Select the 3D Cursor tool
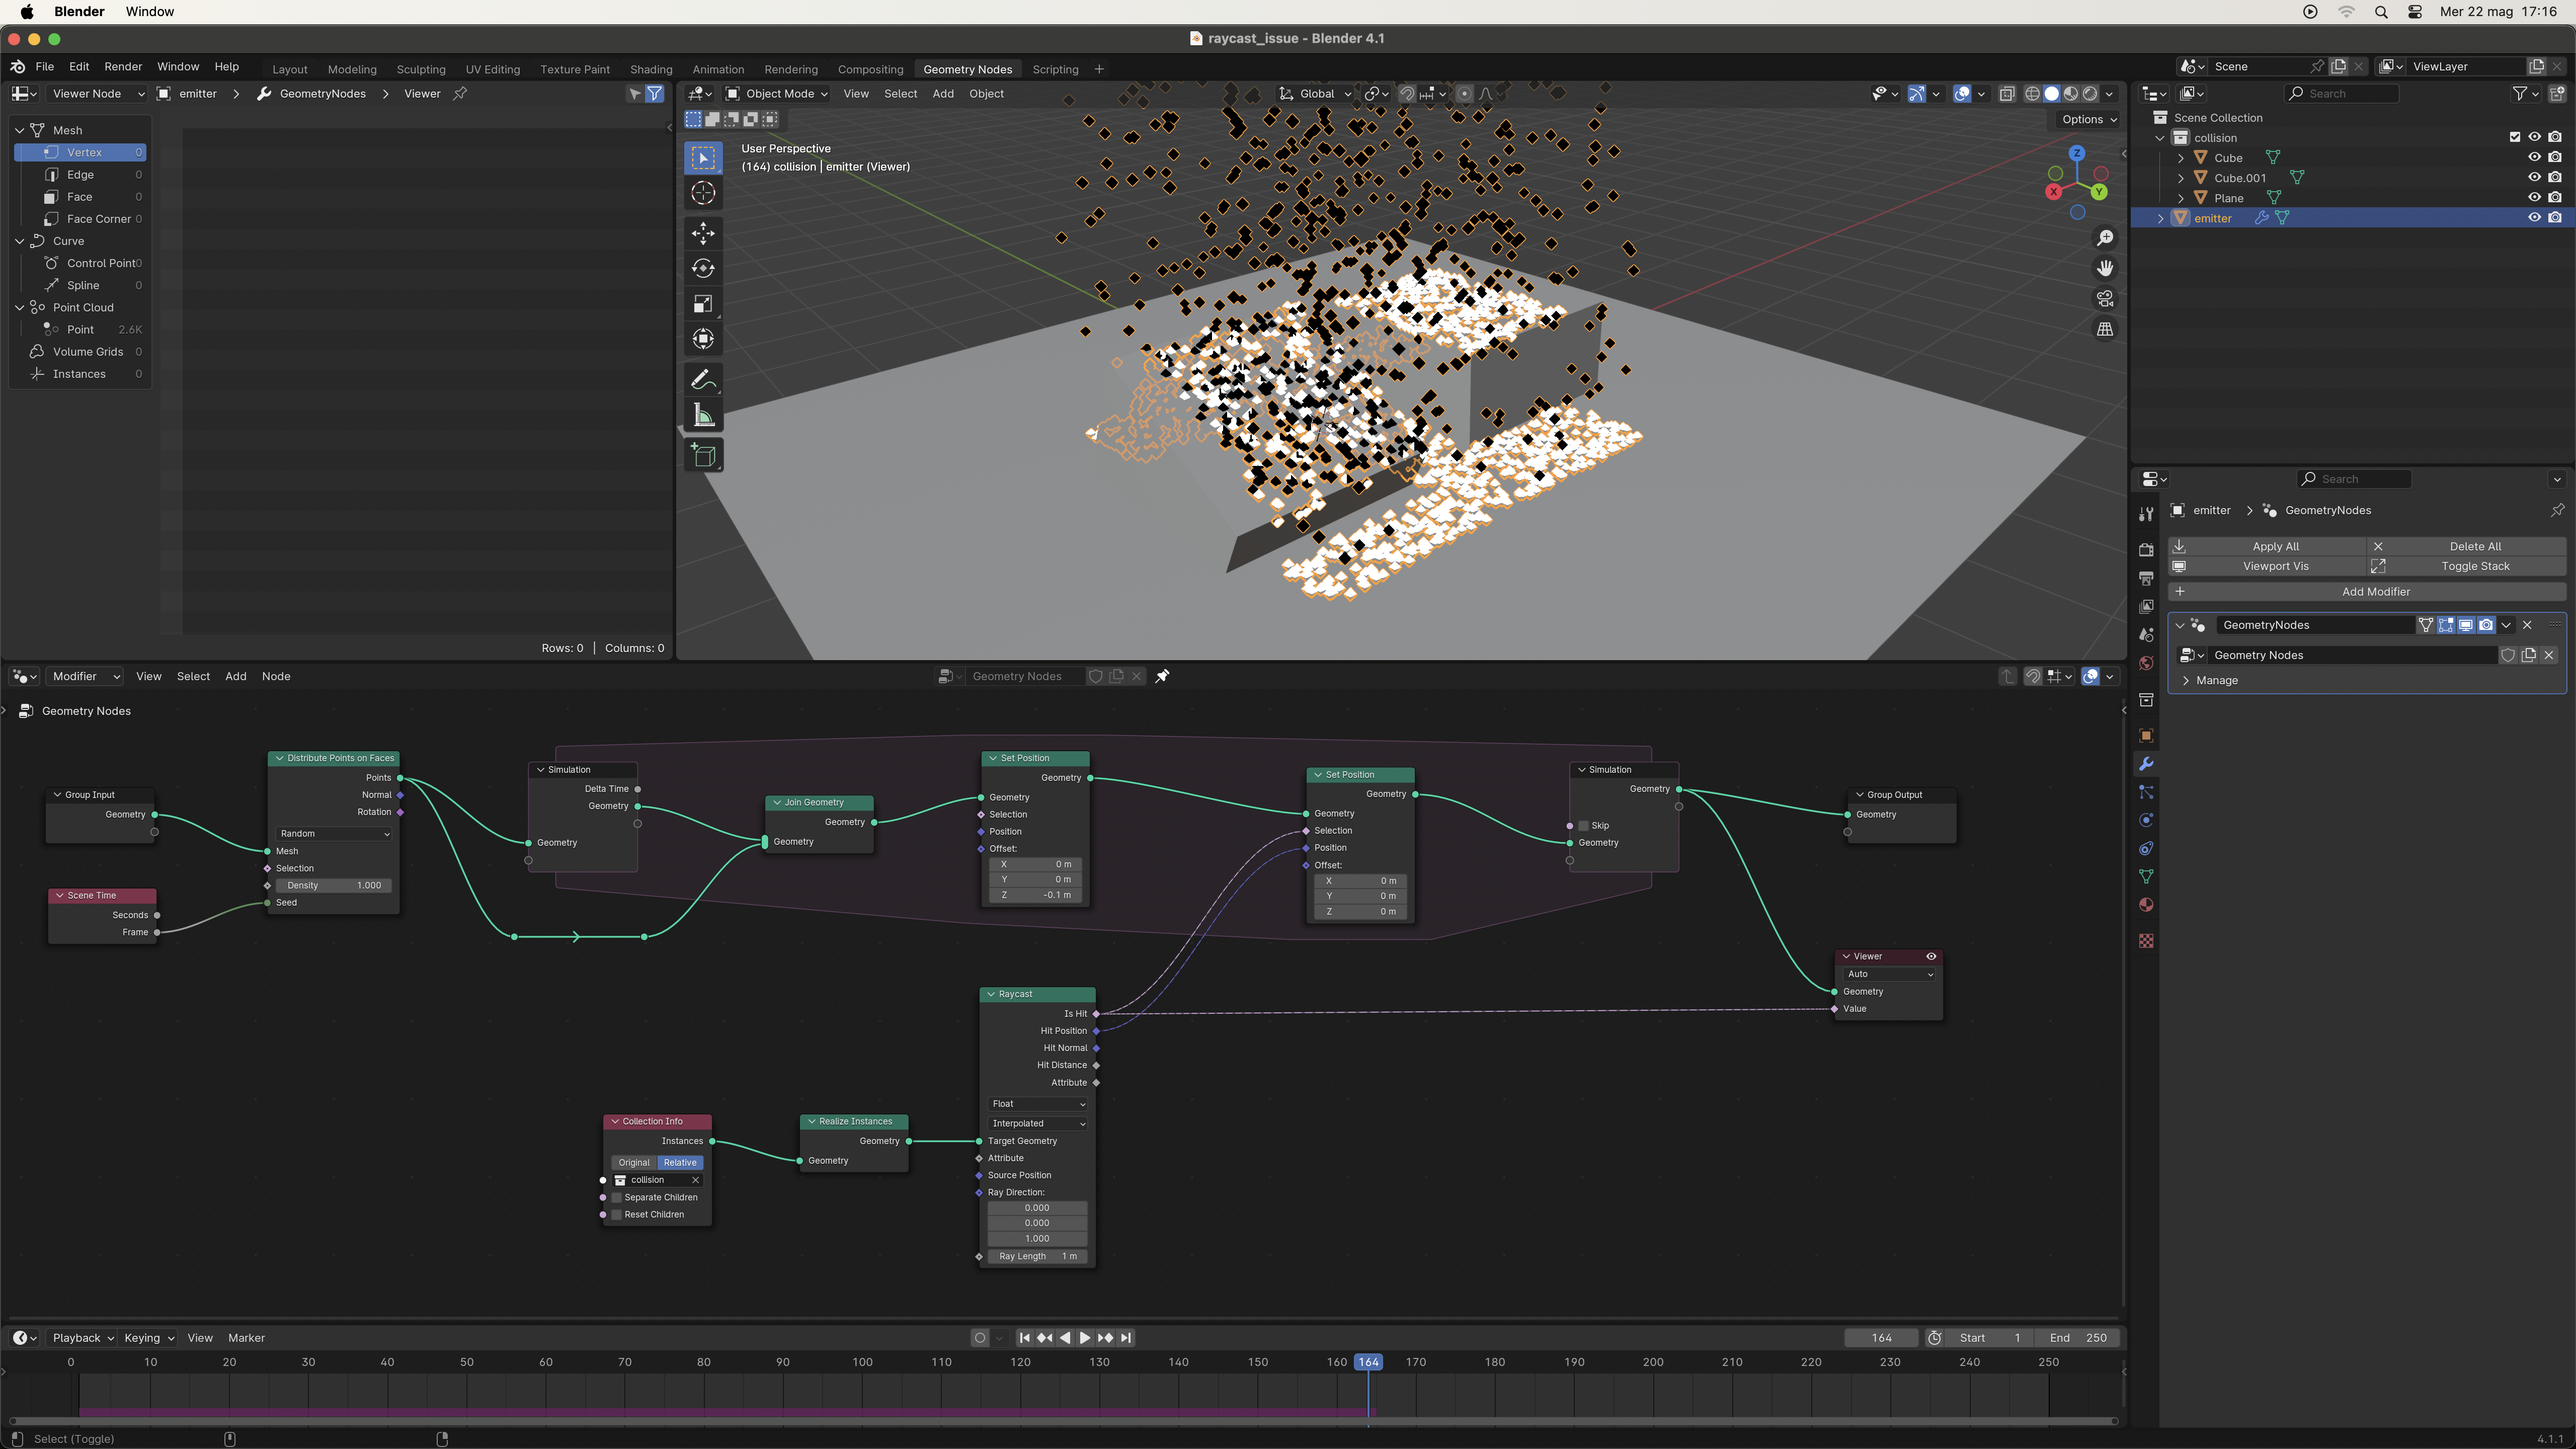 [703, 193]
